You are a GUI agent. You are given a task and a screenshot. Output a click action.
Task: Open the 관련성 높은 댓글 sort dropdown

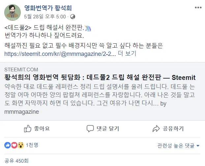tap(179, 146)
